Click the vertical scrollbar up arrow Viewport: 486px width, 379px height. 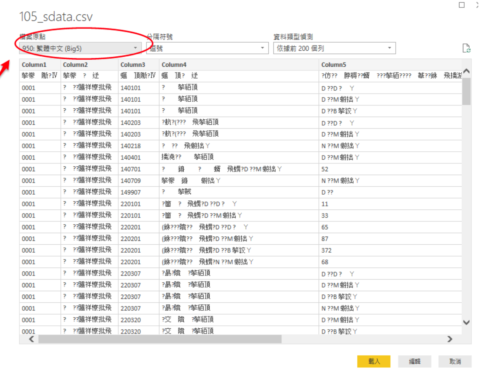pyautogui.click(x=466, y=71)
